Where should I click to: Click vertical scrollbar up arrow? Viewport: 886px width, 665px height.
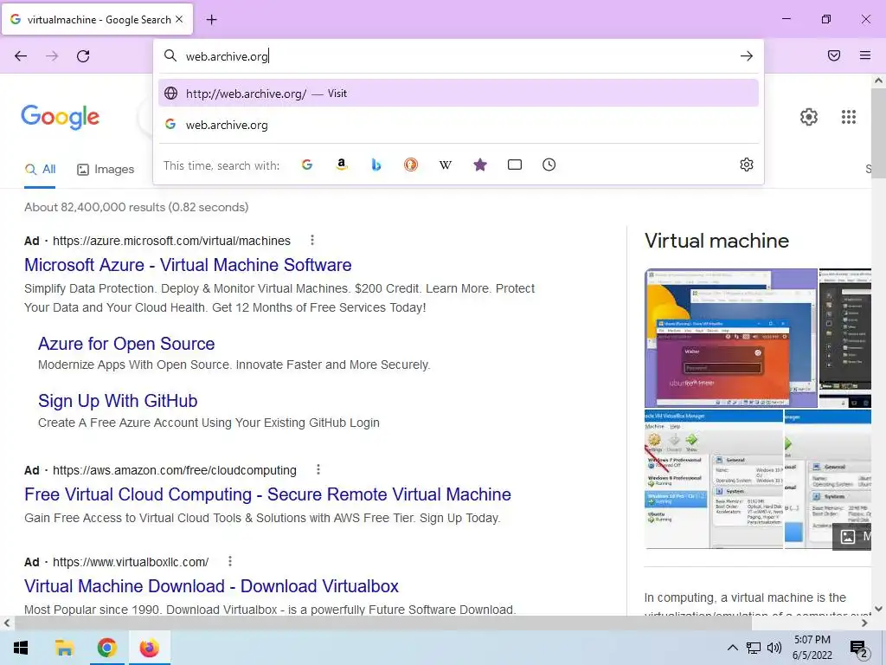(878, 81)
